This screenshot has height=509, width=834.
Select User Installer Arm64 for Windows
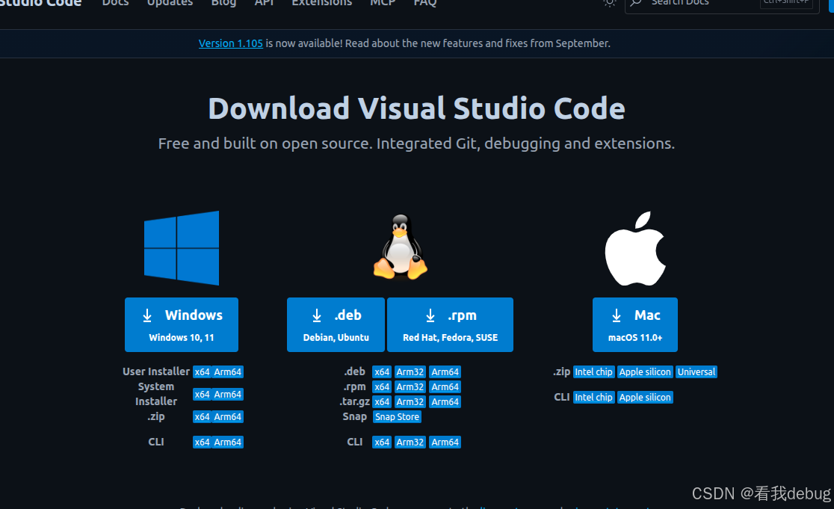[x=228, y=371]
